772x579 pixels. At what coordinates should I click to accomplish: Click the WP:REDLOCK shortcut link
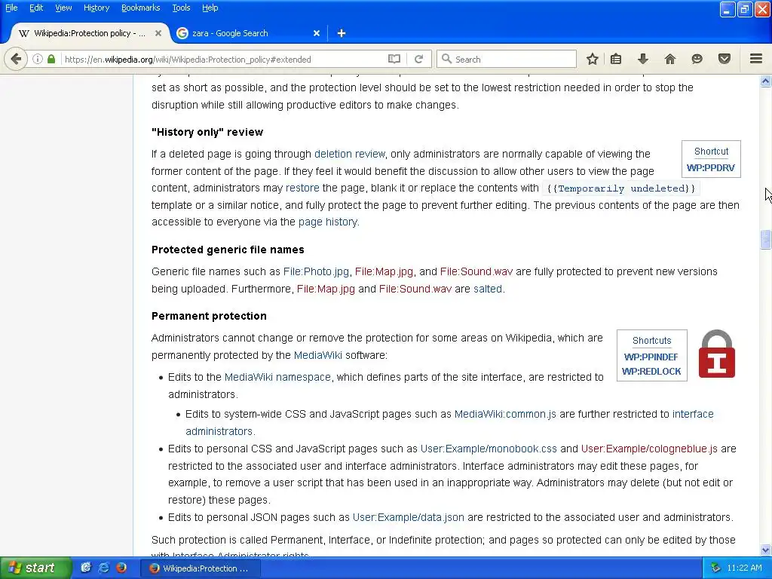pos(651,372)
